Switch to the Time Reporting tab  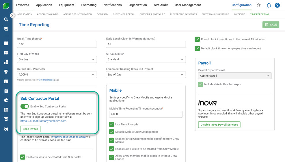(259, 14)
